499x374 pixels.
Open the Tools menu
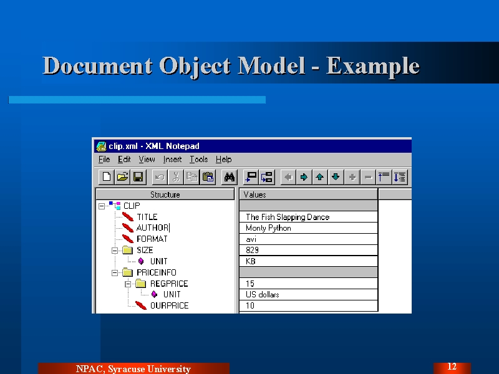198,160
